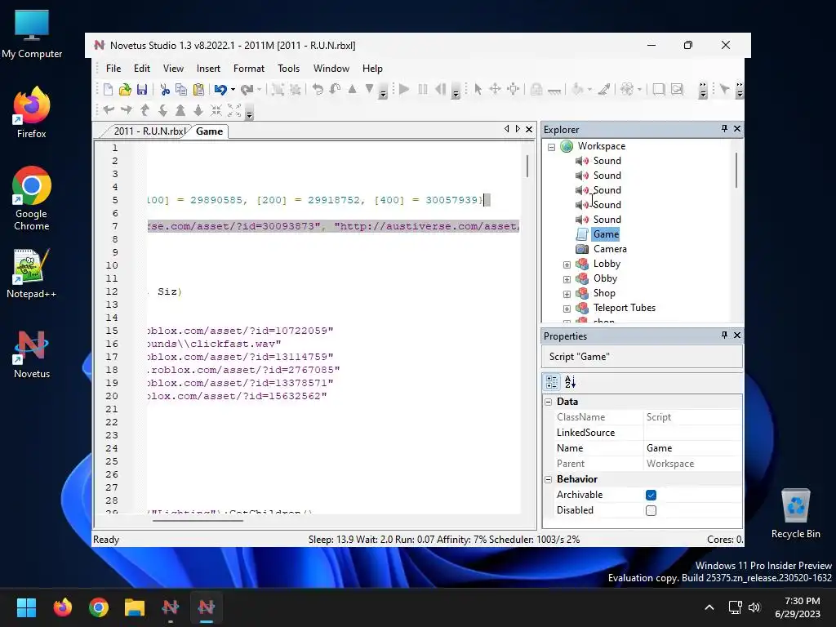Viewport: 836px width, 627px height.
Task: Open File Explorer from the taskbar
Action: click(x=135, y=607)
